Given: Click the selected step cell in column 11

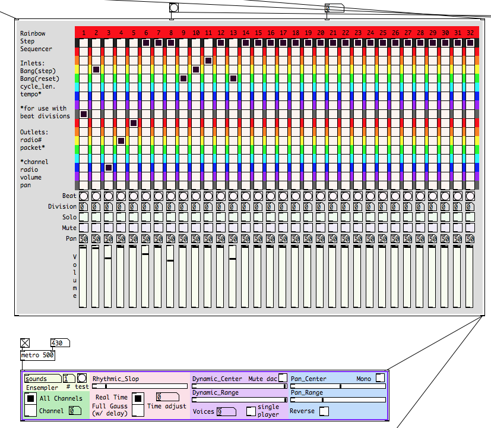Looking at the screenshot, I should click(x=208, y=61).
